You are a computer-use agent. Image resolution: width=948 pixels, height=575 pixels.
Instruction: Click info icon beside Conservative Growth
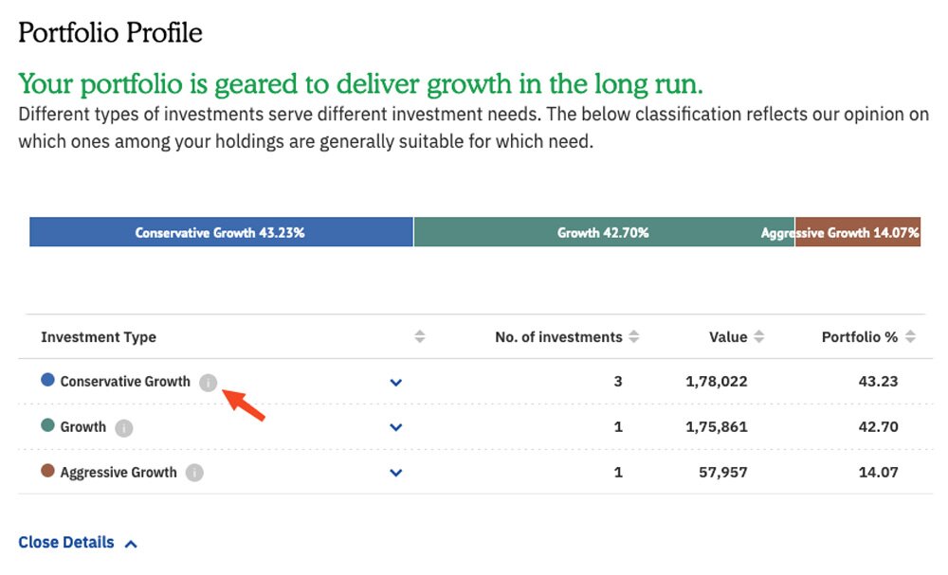tap(208, 383)
